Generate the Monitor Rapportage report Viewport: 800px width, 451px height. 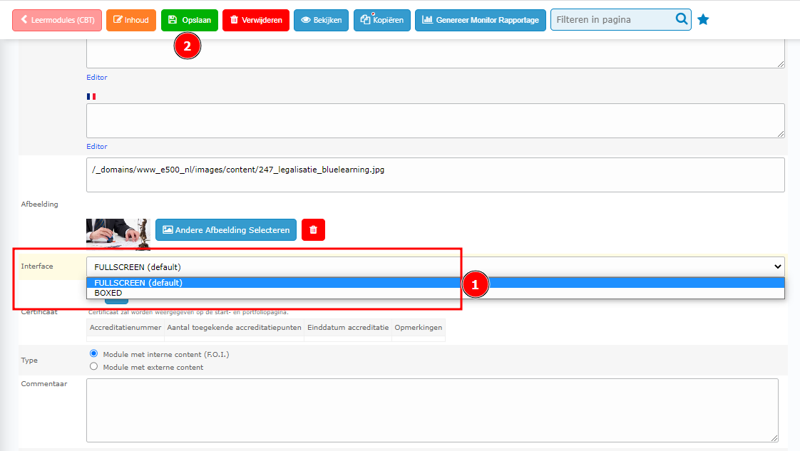point(481,20)
